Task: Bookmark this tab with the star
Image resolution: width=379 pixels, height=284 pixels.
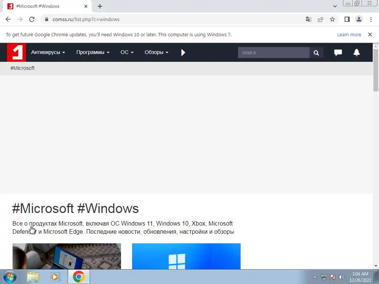Action: tap(332, 19)
